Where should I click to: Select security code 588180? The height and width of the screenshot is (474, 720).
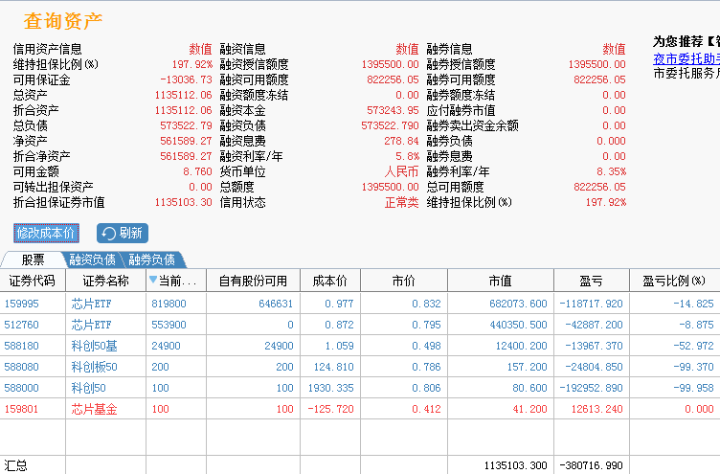[x=22, y=346]
